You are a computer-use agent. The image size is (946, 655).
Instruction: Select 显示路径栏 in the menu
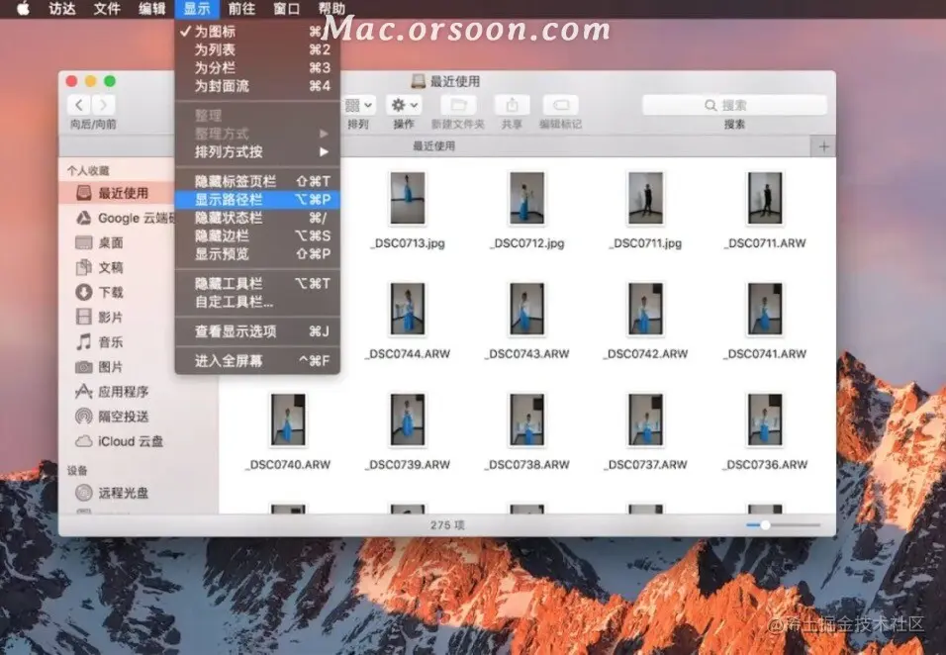point(257,200)
